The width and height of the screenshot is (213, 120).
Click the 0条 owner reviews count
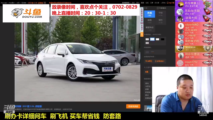coord(147,72)
